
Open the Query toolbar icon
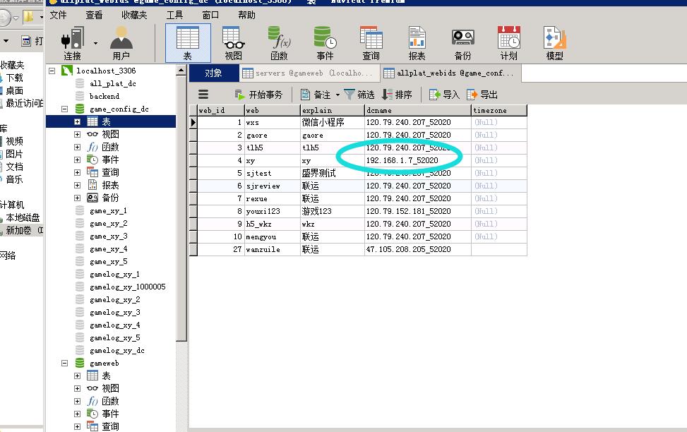(371, 42)
